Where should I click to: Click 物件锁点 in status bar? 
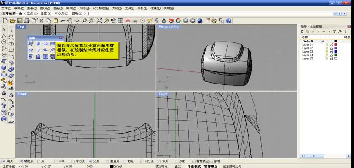211,166
